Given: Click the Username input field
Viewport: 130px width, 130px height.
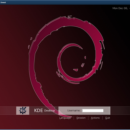Looking at the screenshot, I should click(93, 110).
